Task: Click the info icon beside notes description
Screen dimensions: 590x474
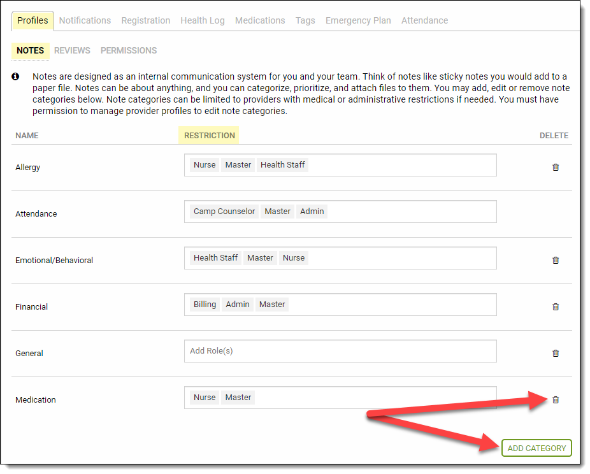Action: point(16,76)
